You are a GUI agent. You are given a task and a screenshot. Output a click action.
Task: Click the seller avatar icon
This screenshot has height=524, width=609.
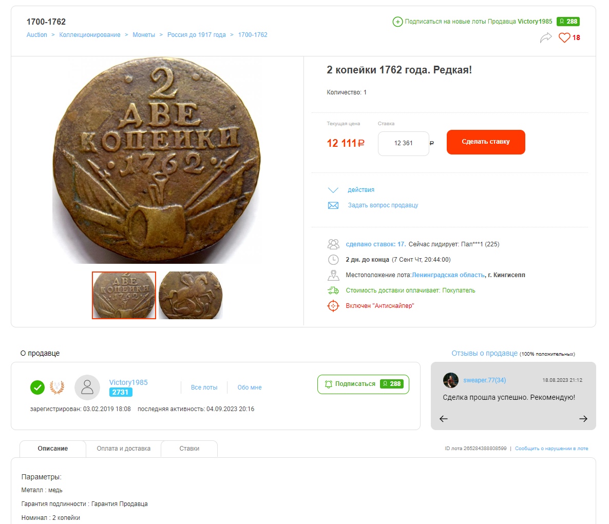coord(87,387)
